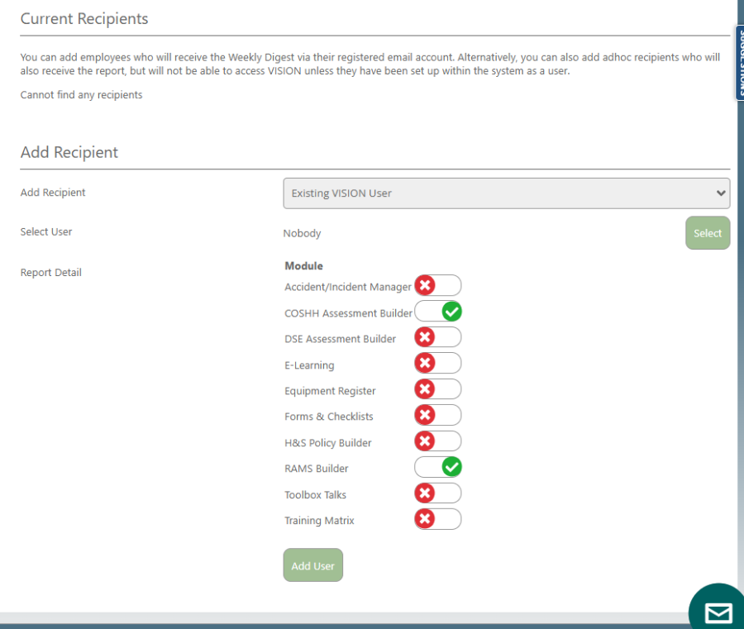744x629 pixels.
Task: Click the 'Cannot find any recipients' message
Action: (x=81, y=95)
